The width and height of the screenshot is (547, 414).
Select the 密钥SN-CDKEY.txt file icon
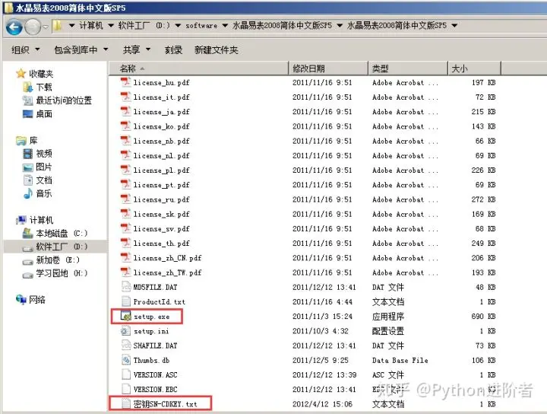click(125, 404)
